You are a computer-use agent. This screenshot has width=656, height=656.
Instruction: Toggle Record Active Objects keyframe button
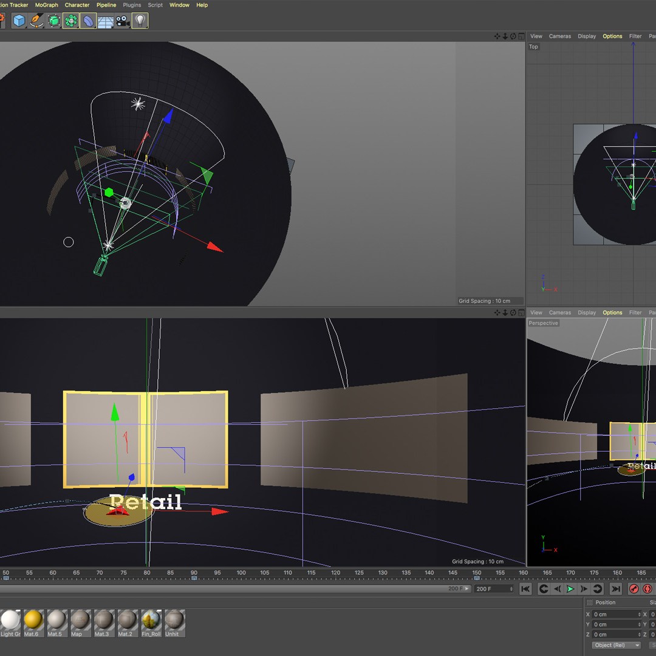[x=634, y=589]
